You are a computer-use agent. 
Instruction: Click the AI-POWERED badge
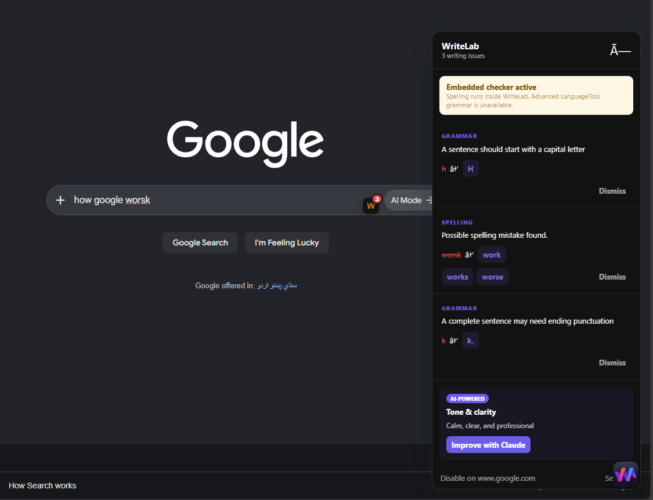(467, 398)
